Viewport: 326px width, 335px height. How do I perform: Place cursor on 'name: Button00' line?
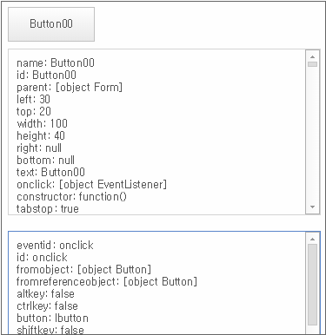56,62
